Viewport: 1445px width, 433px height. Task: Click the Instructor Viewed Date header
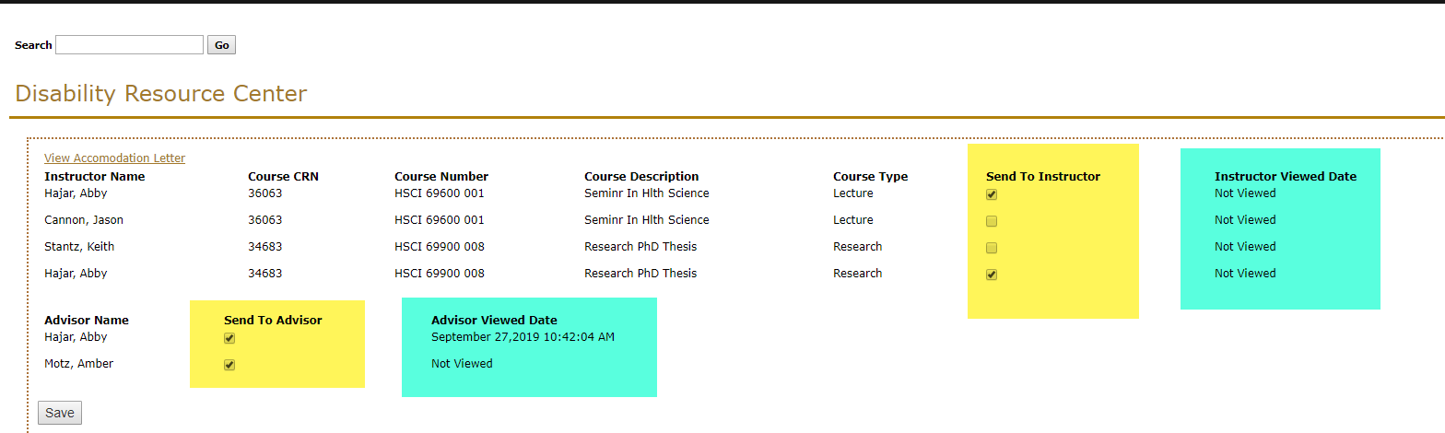[x=1285, y=177]
